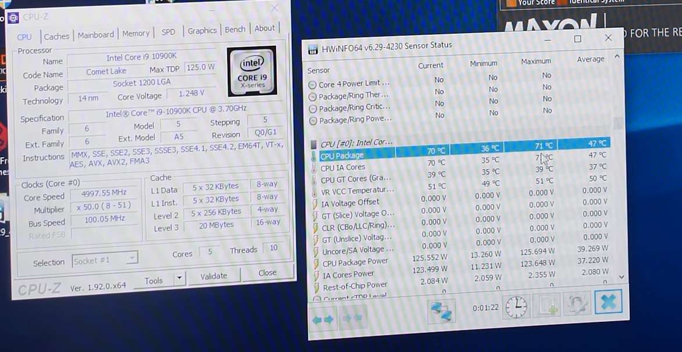Select the CPU Package Power sensor row
The image size is (682, 352).
click(x=355, y=263)
